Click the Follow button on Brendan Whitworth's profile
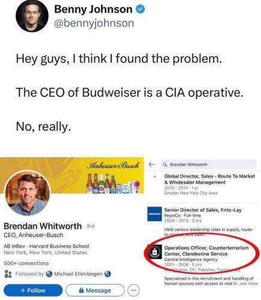The width and height of the screenshot is (261, 300). [33, 290]
